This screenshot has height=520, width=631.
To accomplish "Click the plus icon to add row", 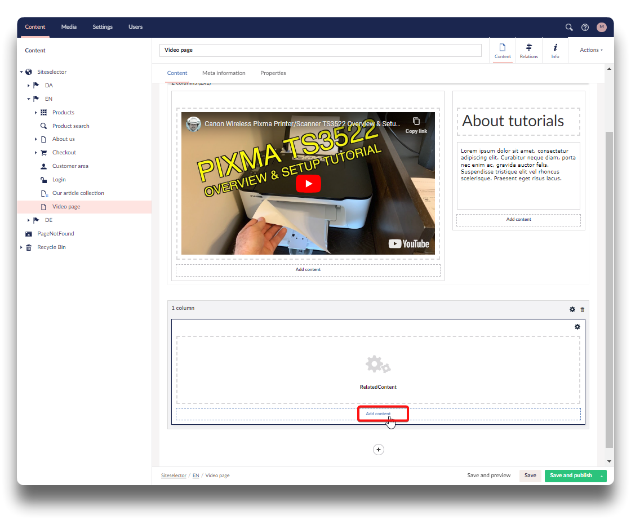I will click(x=379, y=450).
